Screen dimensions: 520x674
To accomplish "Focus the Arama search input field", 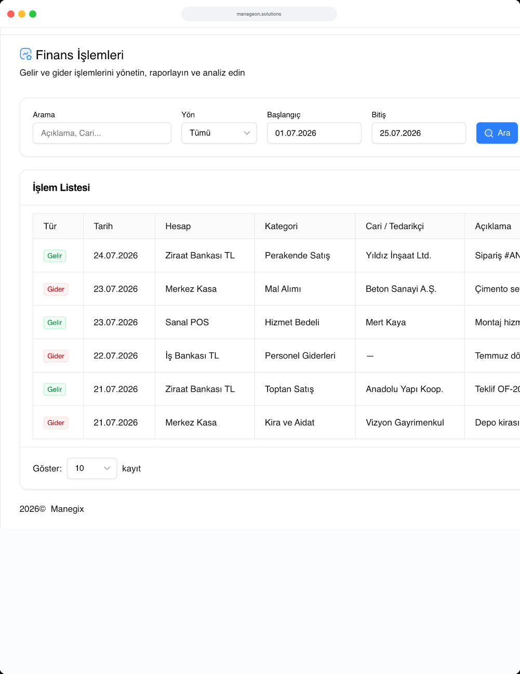I will [102, 133].
